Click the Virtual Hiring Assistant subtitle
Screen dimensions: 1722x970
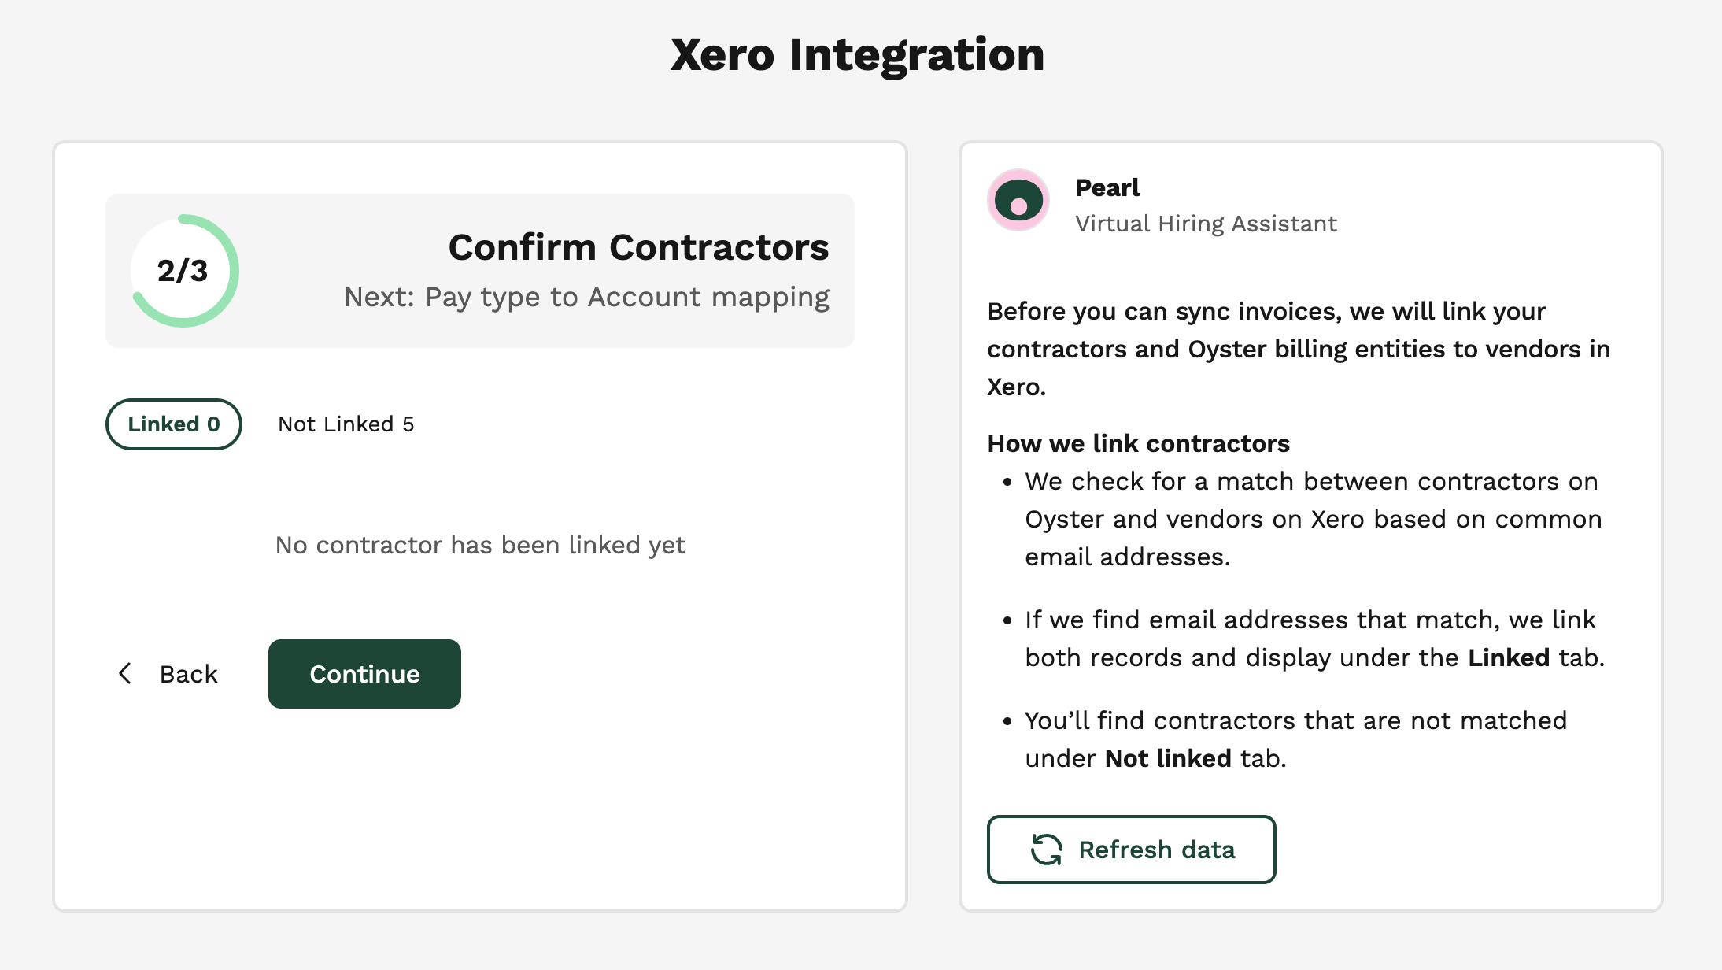(1206, 224)
